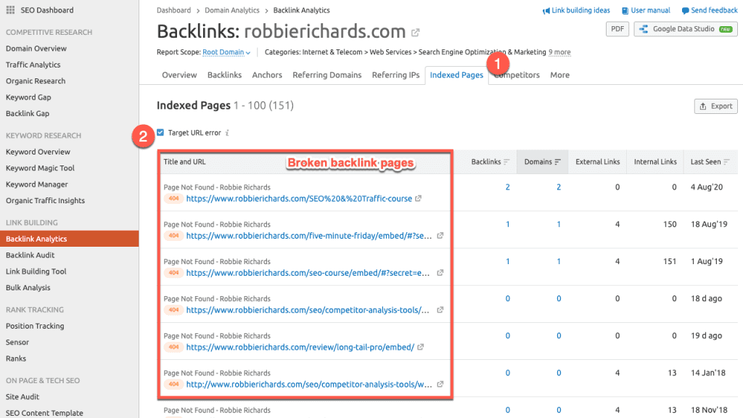Open SEO%20&%20Traffic-course URL external link icon
The height and width of the screenshot is (418, 743).
pyautogui.click(x=419, y=199)
